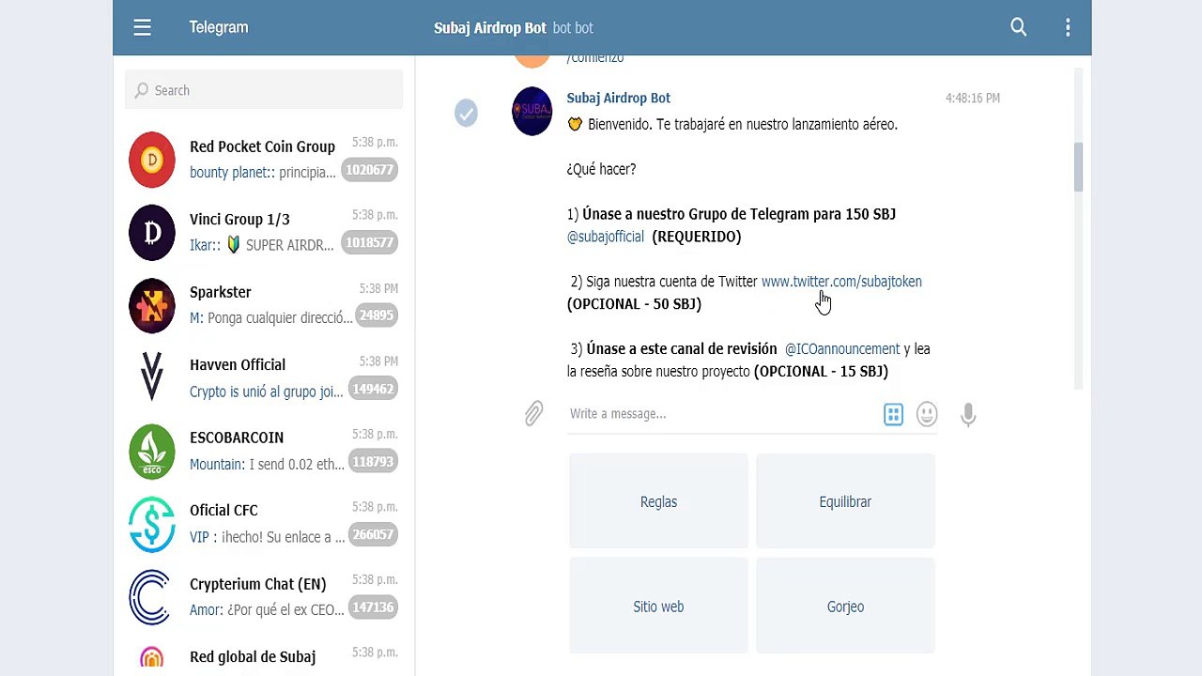Click the Havven Official avatar

click(x=152, y=377)
